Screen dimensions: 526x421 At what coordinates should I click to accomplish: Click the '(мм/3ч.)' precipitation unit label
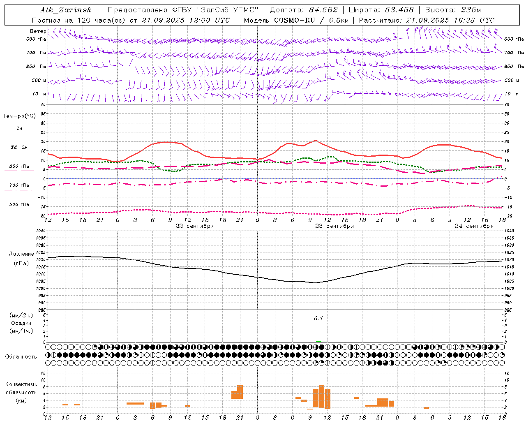click(x=21, y=315)
